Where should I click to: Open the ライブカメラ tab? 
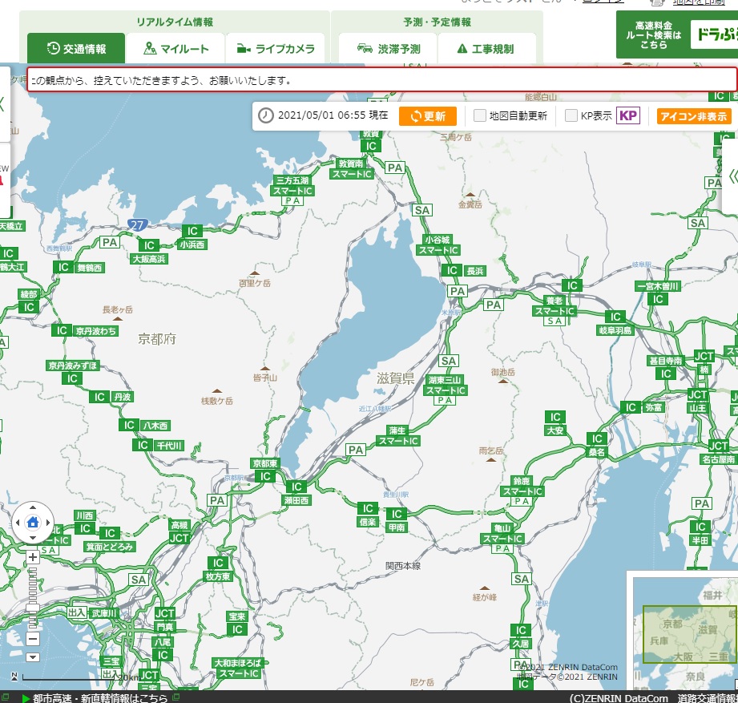tap(275, 49)
